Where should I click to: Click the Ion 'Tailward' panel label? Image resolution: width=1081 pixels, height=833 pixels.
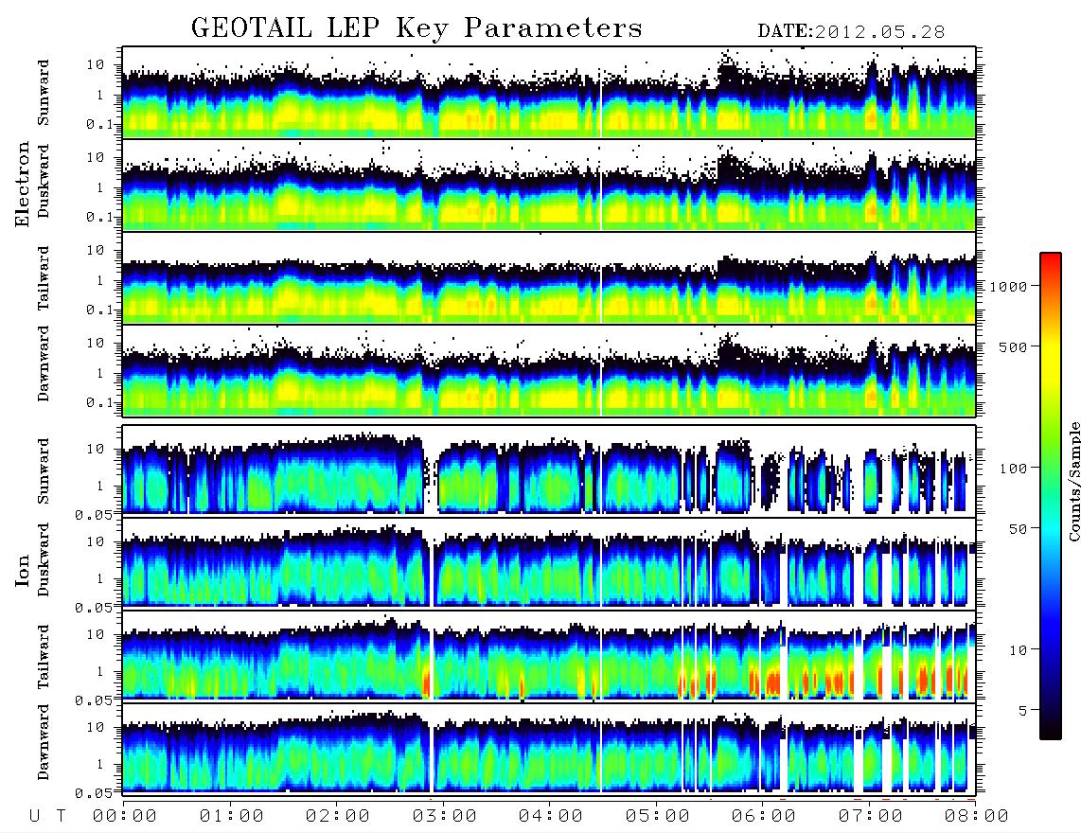coord(44,657)
